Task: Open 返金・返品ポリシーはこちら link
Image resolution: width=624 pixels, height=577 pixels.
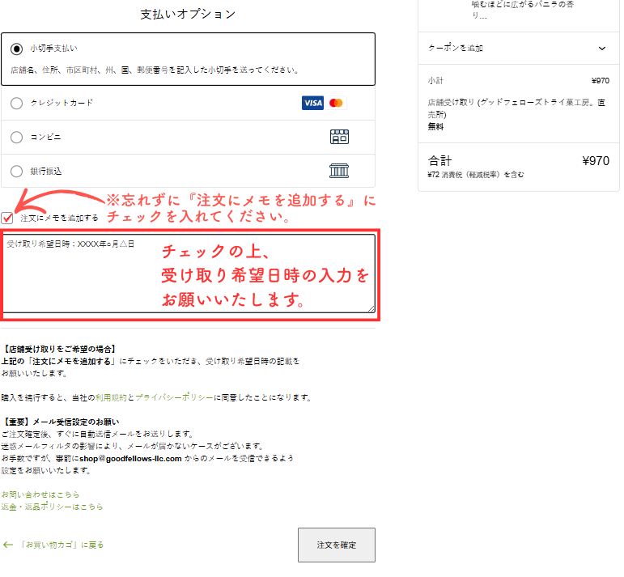Action: point(53,507)
